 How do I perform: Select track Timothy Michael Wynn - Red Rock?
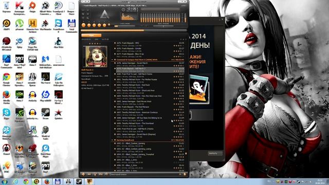pos(150,86)
